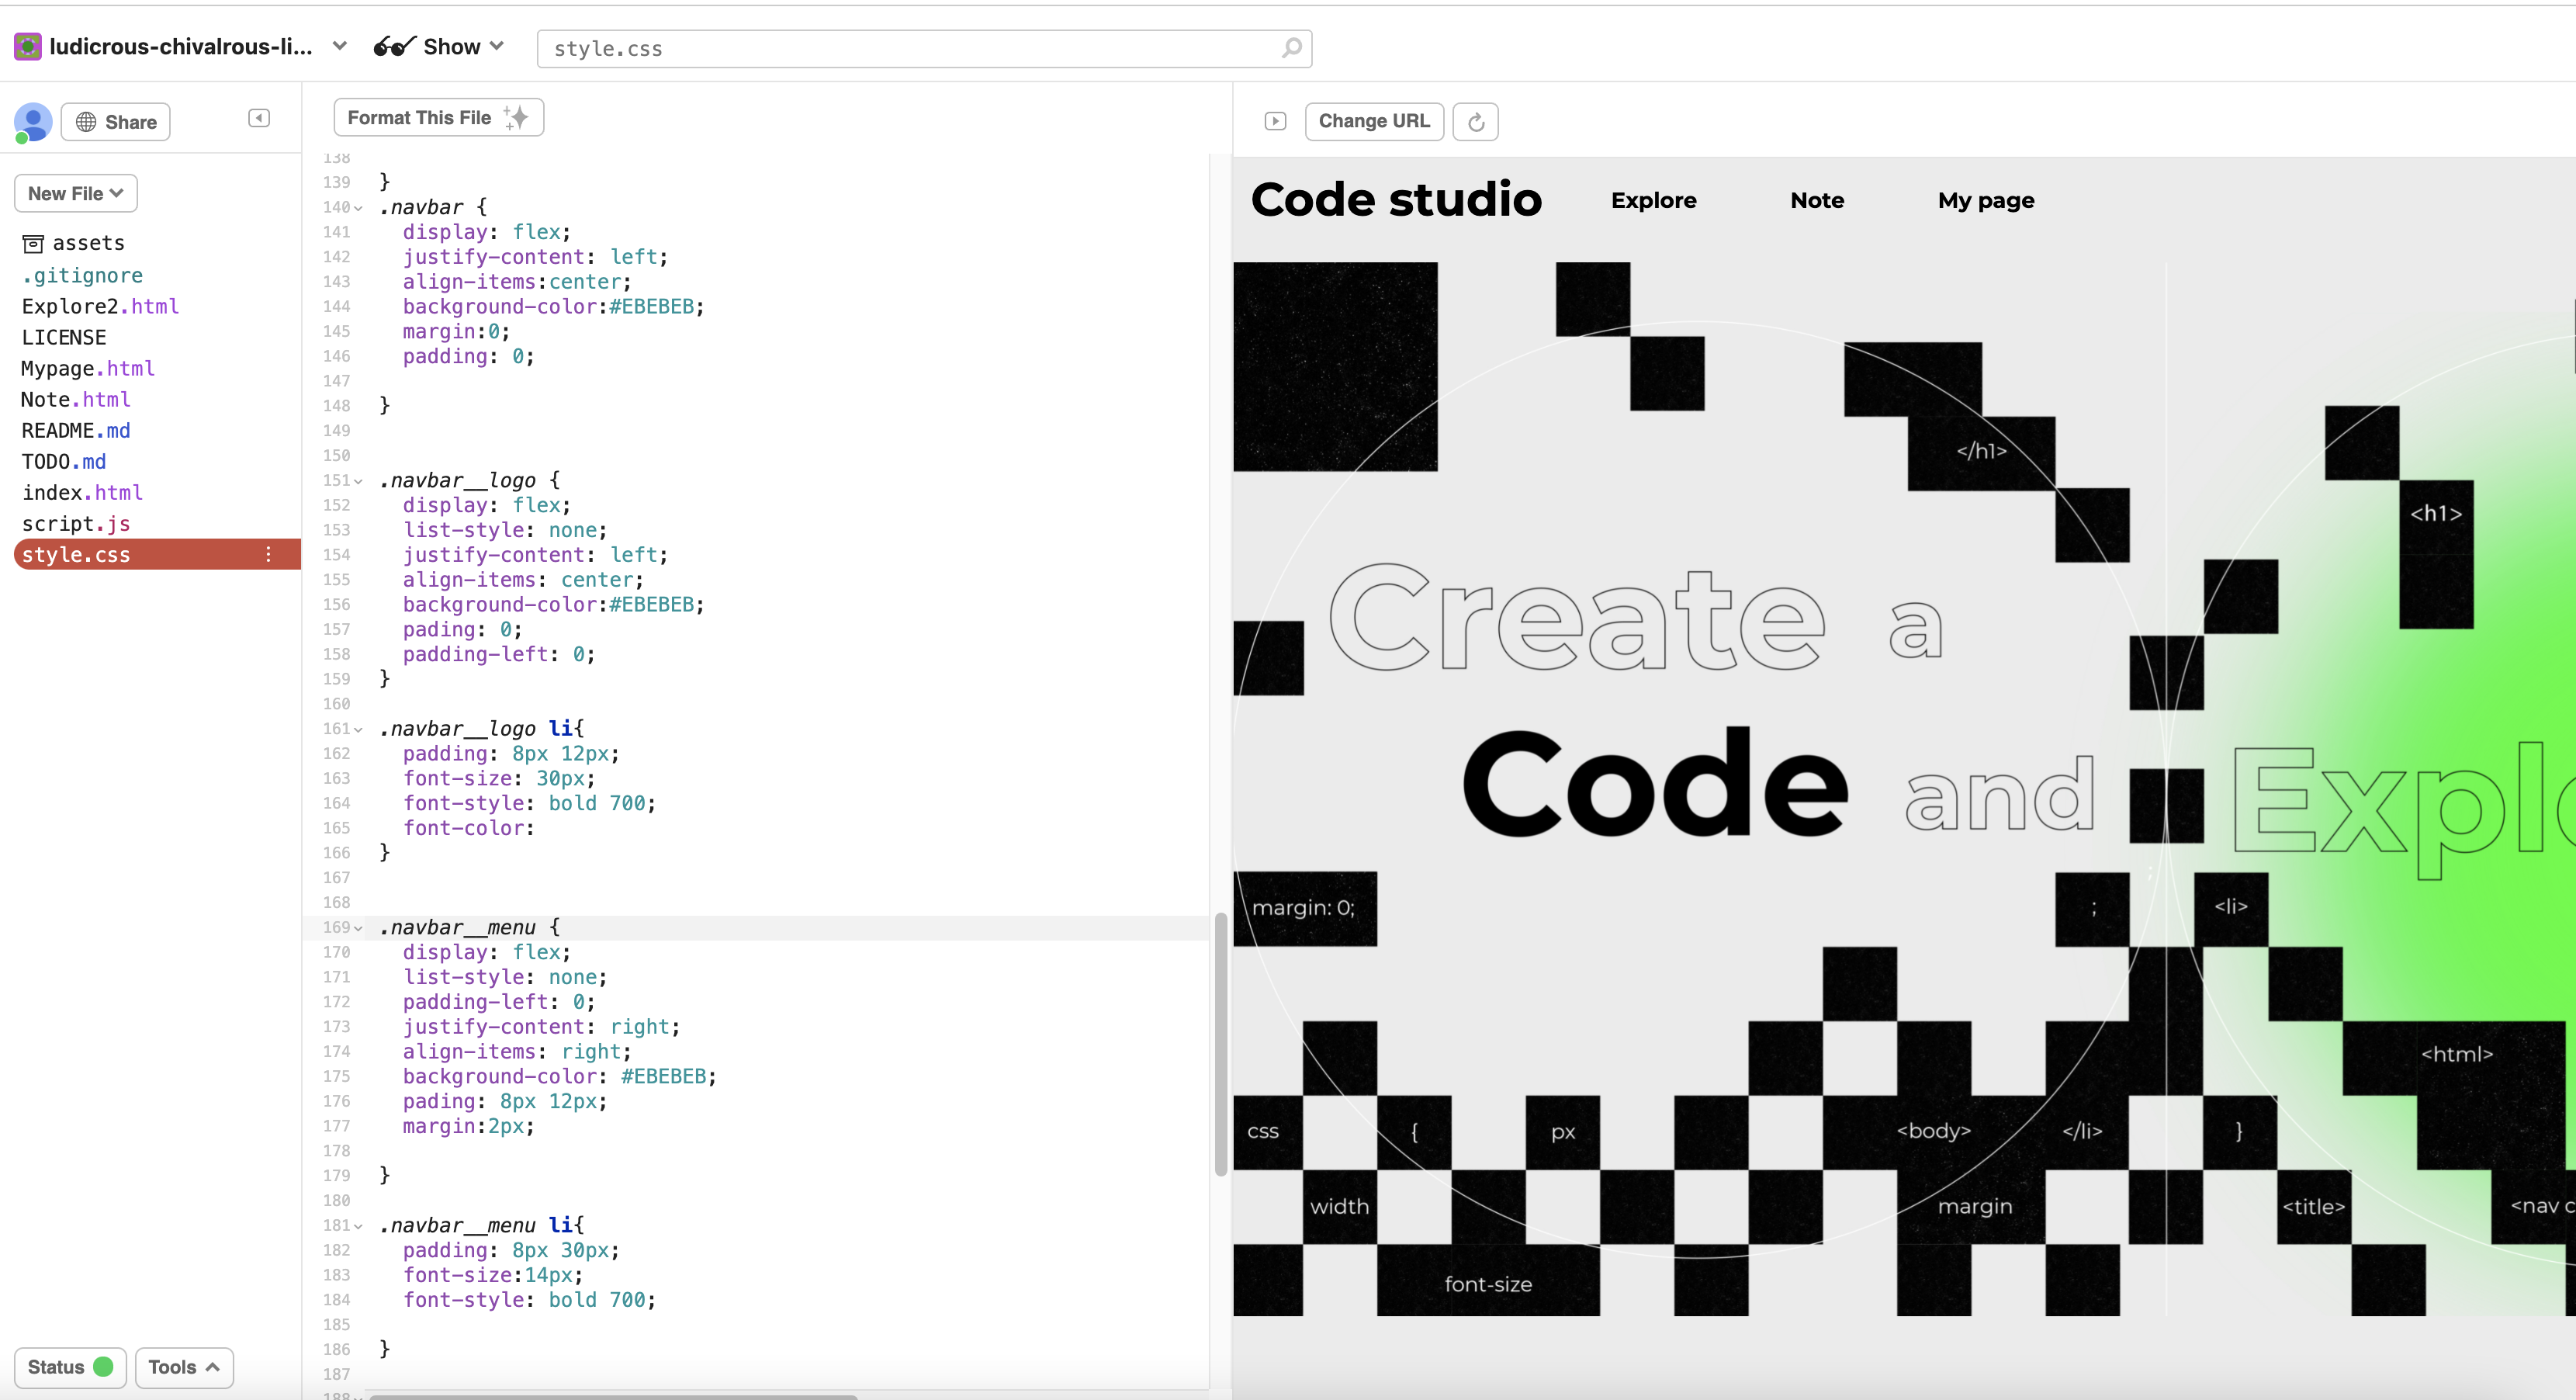Open index.html file
The image size is (2576, 1400).
tap(82, 492)
